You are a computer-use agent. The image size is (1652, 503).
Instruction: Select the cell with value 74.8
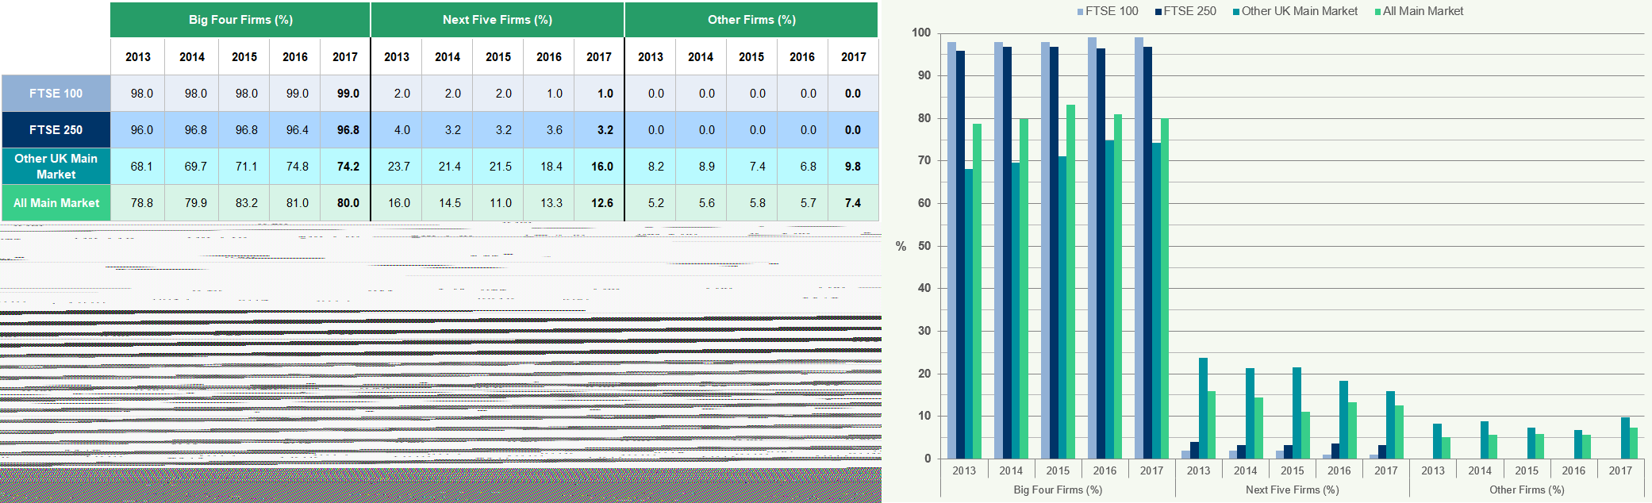click(295, 167)
